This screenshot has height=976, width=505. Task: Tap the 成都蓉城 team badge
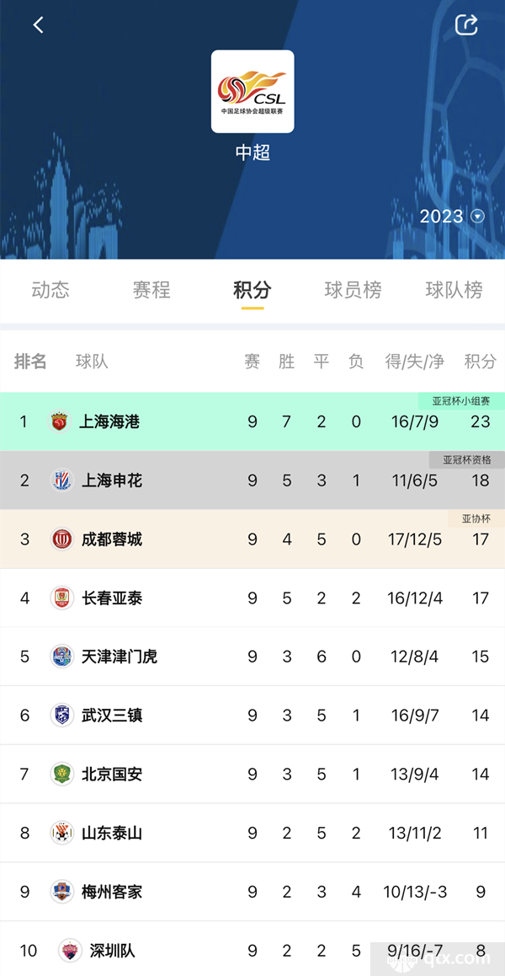click(x=61, y=539)
